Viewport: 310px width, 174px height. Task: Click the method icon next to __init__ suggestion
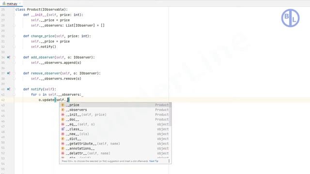(x=62, y=115)
